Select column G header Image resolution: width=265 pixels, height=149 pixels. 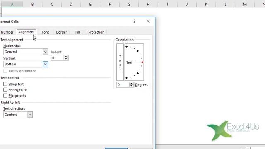click(129, 5)
